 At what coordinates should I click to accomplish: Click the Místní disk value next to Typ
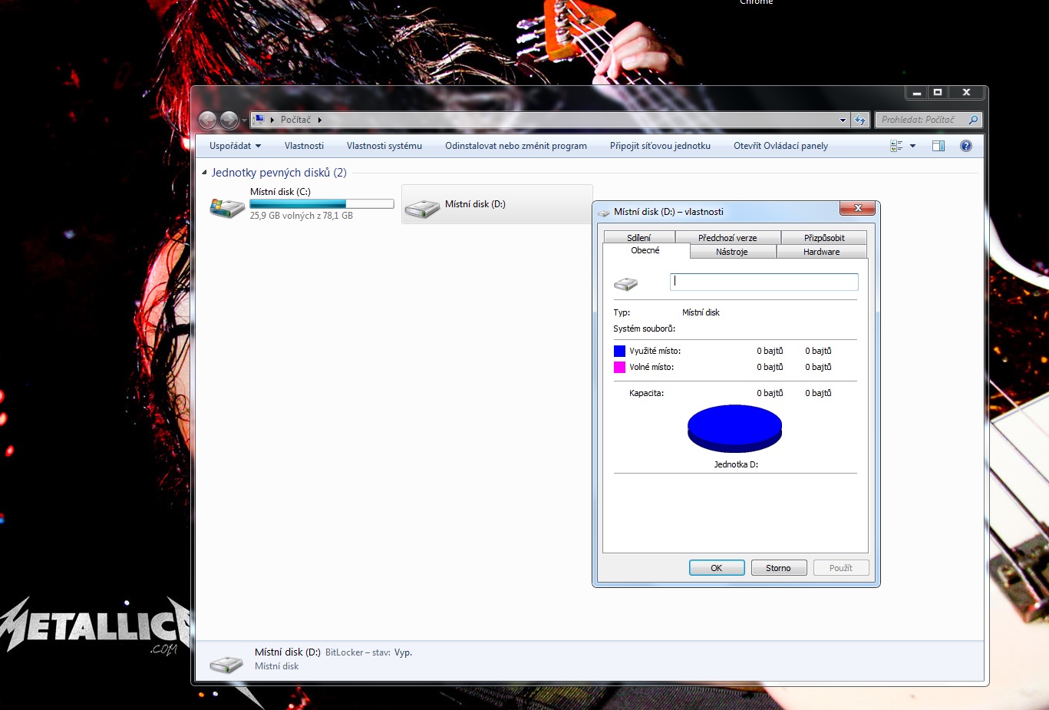coord(701,312)
